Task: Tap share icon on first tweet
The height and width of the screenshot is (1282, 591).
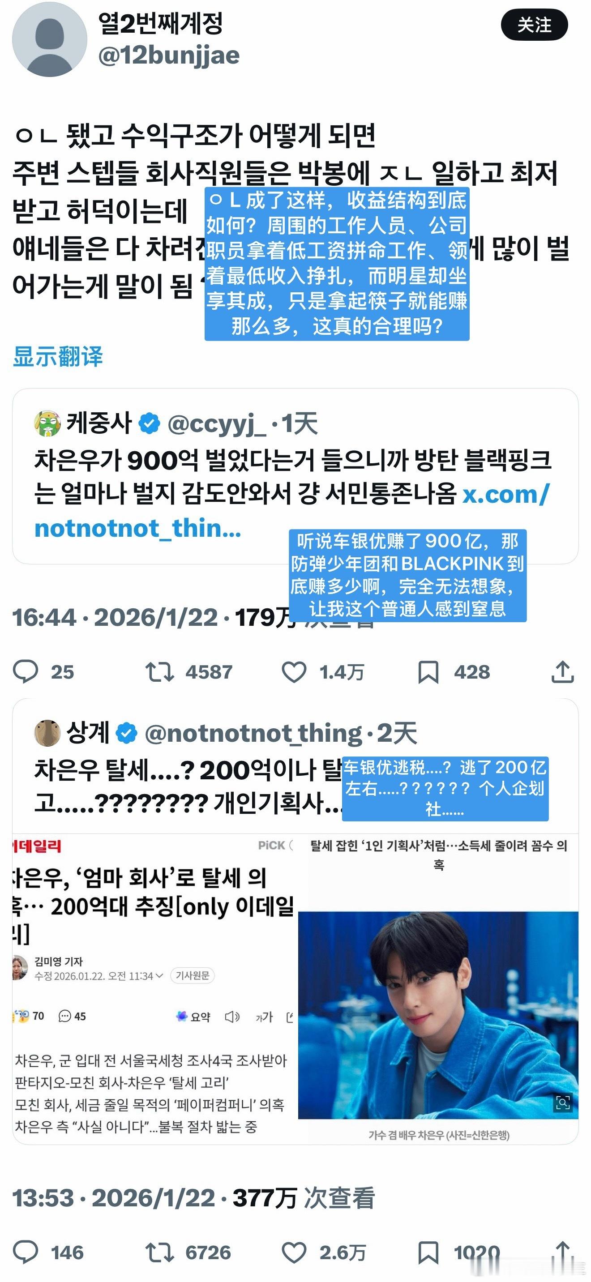Action: (x=563, y=671)
